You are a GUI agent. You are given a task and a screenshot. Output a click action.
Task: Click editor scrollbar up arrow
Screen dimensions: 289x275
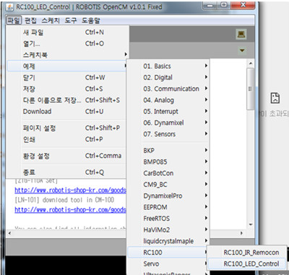250,64
